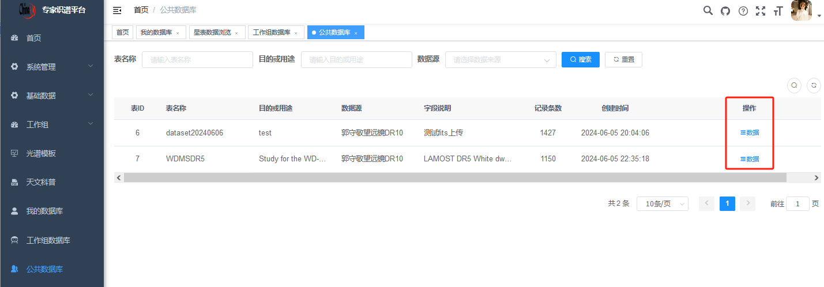
Task: Click the 表名称 input field
Action: tap(197, 60)
